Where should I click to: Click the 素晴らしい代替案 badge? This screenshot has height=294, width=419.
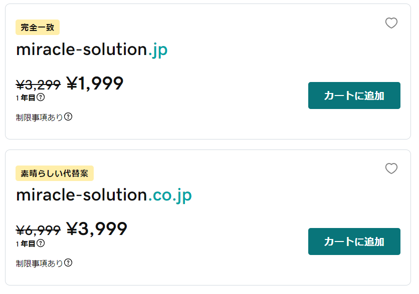(55, 173)
